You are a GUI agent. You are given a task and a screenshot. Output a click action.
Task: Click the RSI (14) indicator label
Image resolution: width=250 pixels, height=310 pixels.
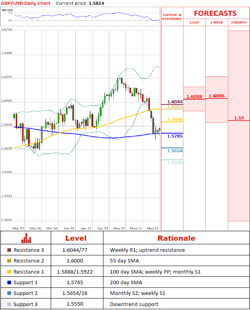coord(7,10)
